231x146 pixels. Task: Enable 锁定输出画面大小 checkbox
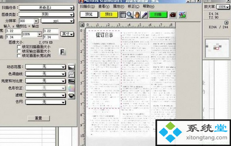[19, 51]
